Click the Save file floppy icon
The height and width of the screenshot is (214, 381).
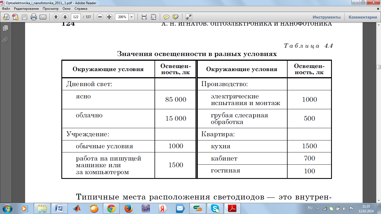(x=25, y=17)
